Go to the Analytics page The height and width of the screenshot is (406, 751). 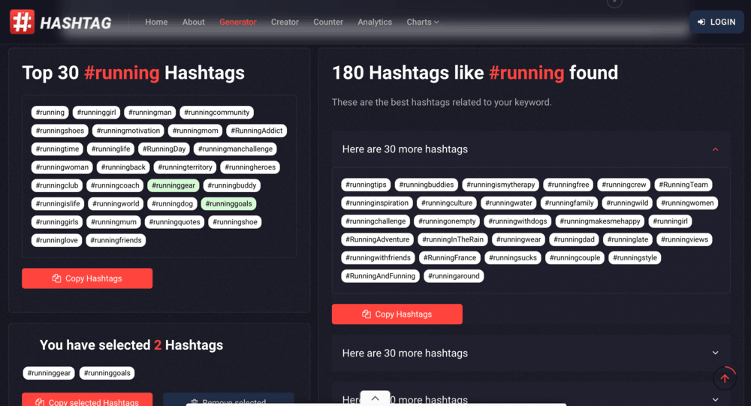coord(375,23)
